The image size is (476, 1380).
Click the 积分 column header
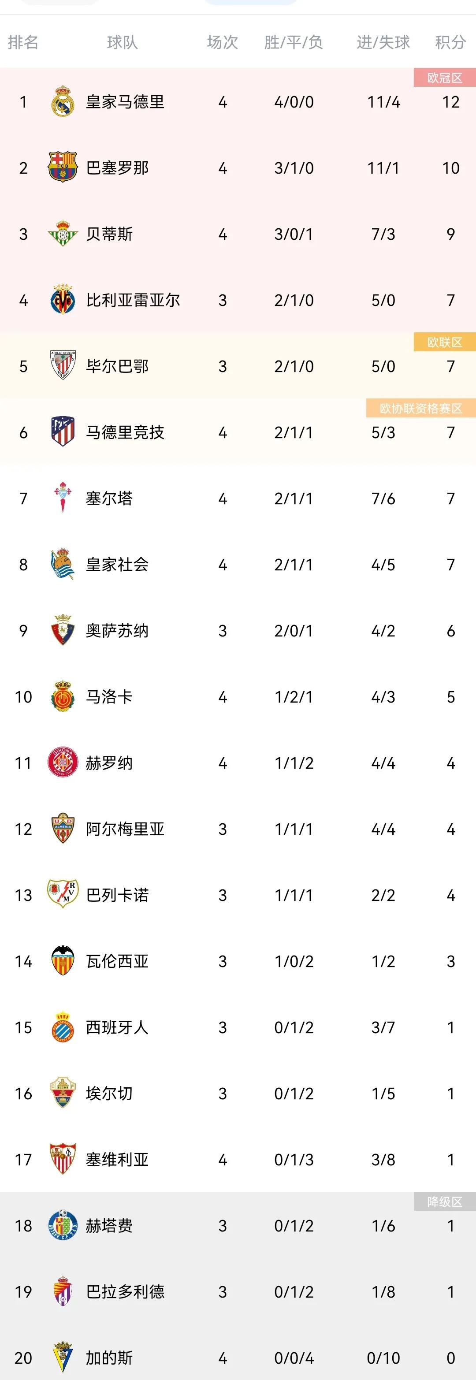click(x=450, y=43)
